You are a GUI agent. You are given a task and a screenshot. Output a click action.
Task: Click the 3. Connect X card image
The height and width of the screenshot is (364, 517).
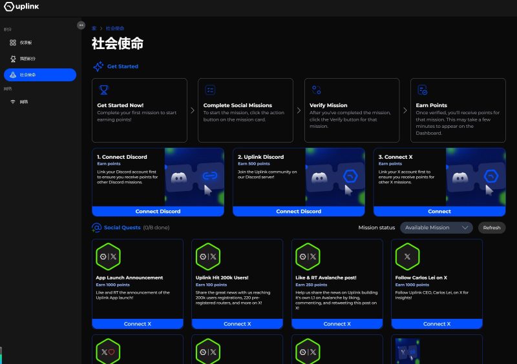[476, 177]
